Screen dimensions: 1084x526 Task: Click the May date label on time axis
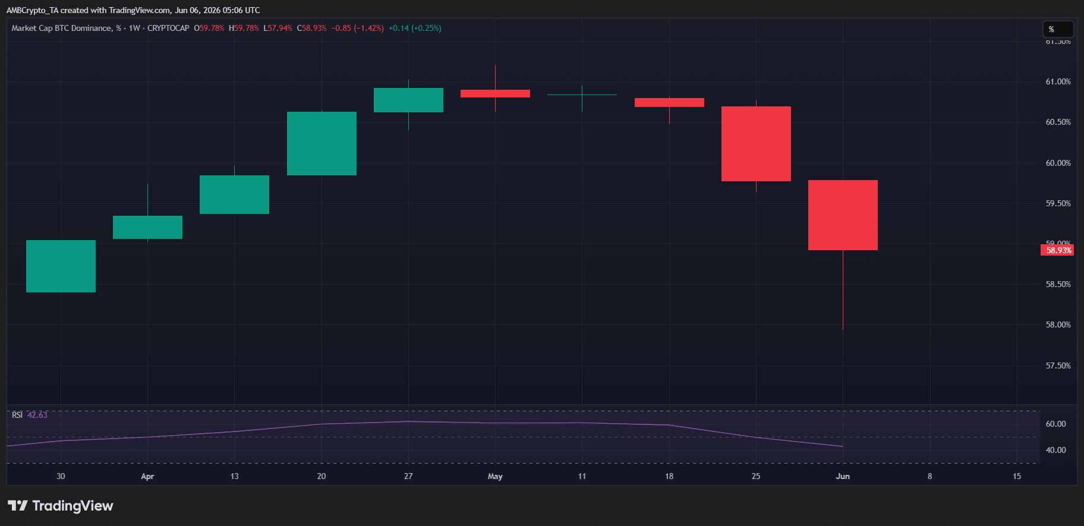tap(495, 476)
